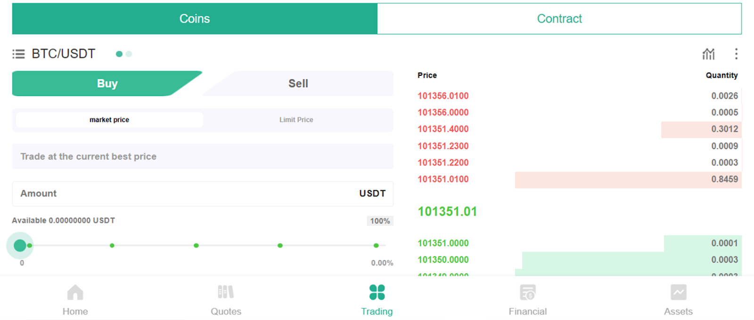Switch to the Contract tab
Image resolution: width=754 pixels, height=320 pixels.
559,19
